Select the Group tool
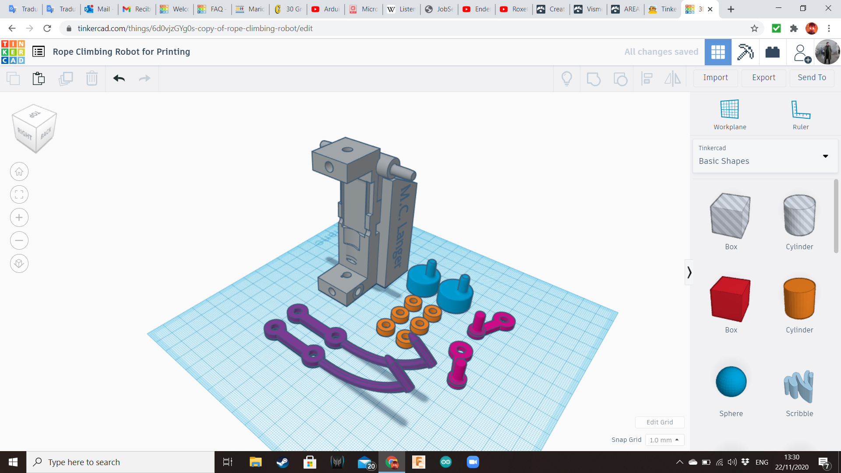The image size is (841, 473). 594,79
